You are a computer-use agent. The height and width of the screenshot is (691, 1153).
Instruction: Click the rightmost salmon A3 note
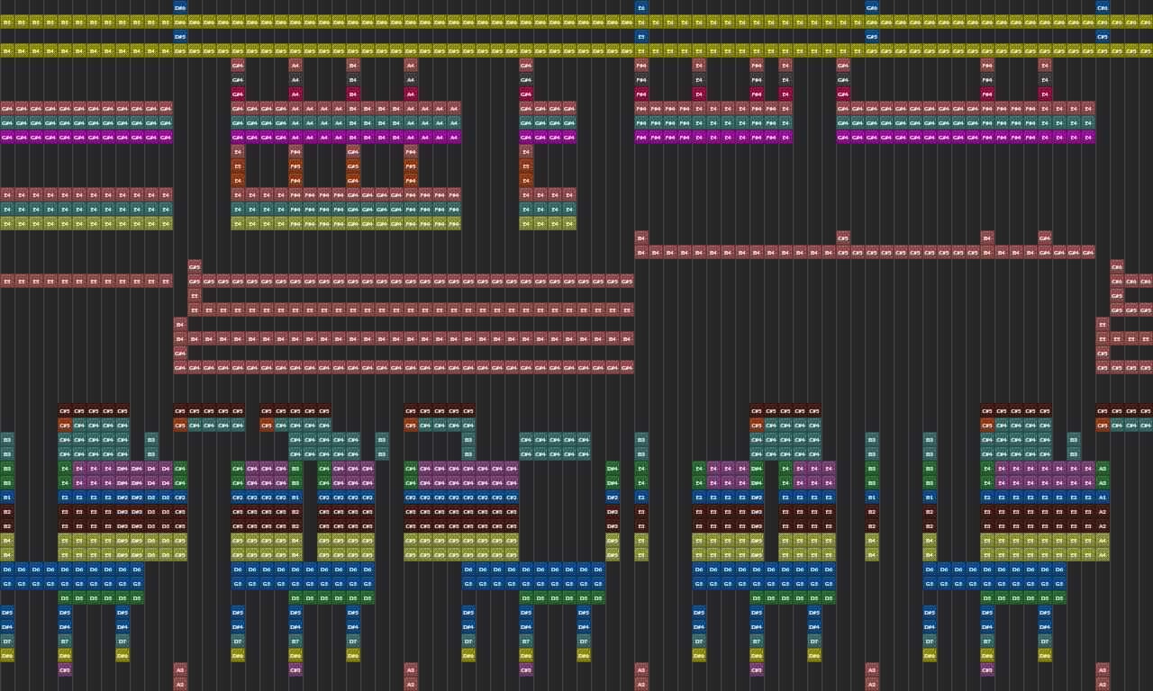1103,669
